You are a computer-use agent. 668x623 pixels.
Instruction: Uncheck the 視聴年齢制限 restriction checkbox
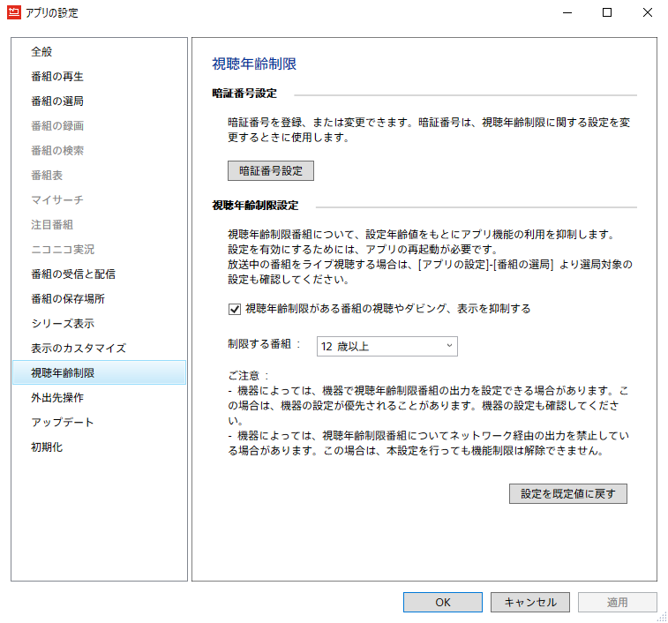[235, 309]
